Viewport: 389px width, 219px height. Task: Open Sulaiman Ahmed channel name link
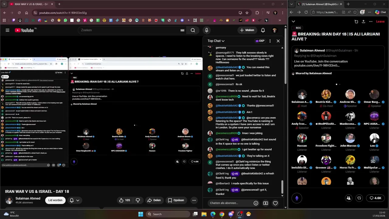(x=28, y=198)
